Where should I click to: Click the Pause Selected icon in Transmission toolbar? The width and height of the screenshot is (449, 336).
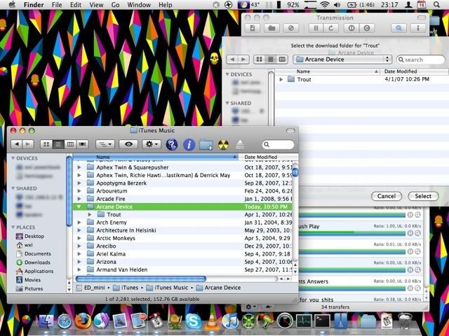point(351,28)
